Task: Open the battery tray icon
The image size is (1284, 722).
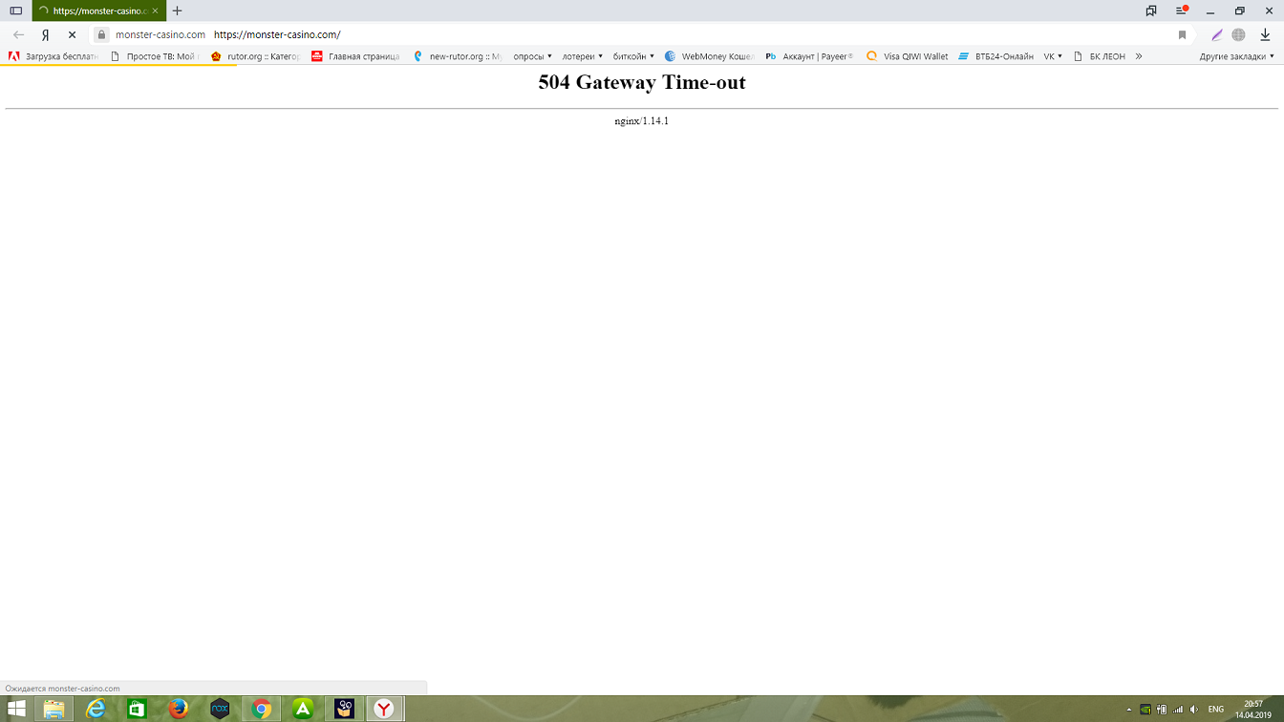Action: coord(1162,710)
